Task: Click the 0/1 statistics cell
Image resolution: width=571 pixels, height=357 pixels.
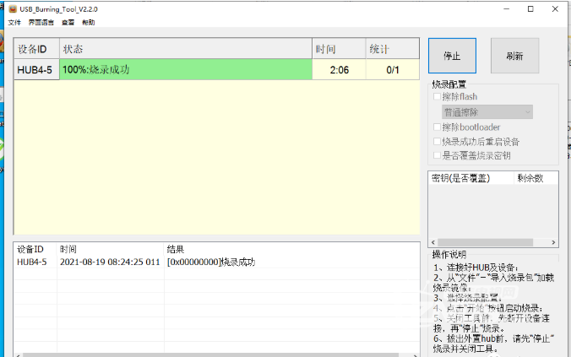Action: [393, 69]
